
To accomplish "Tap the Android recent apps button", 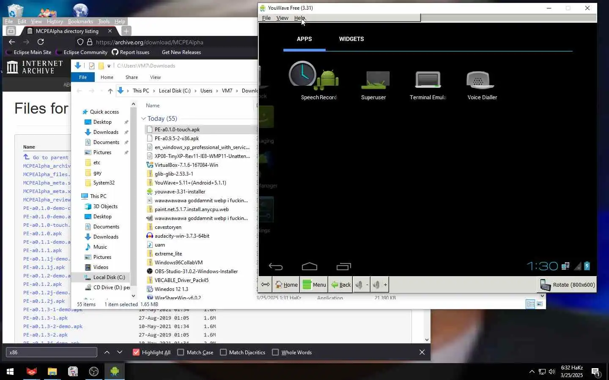I will (344, 266).
